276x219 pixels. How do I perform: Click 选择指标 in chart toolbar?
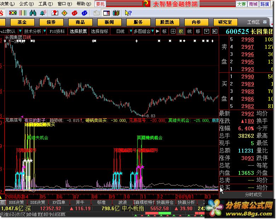point(99,31)
